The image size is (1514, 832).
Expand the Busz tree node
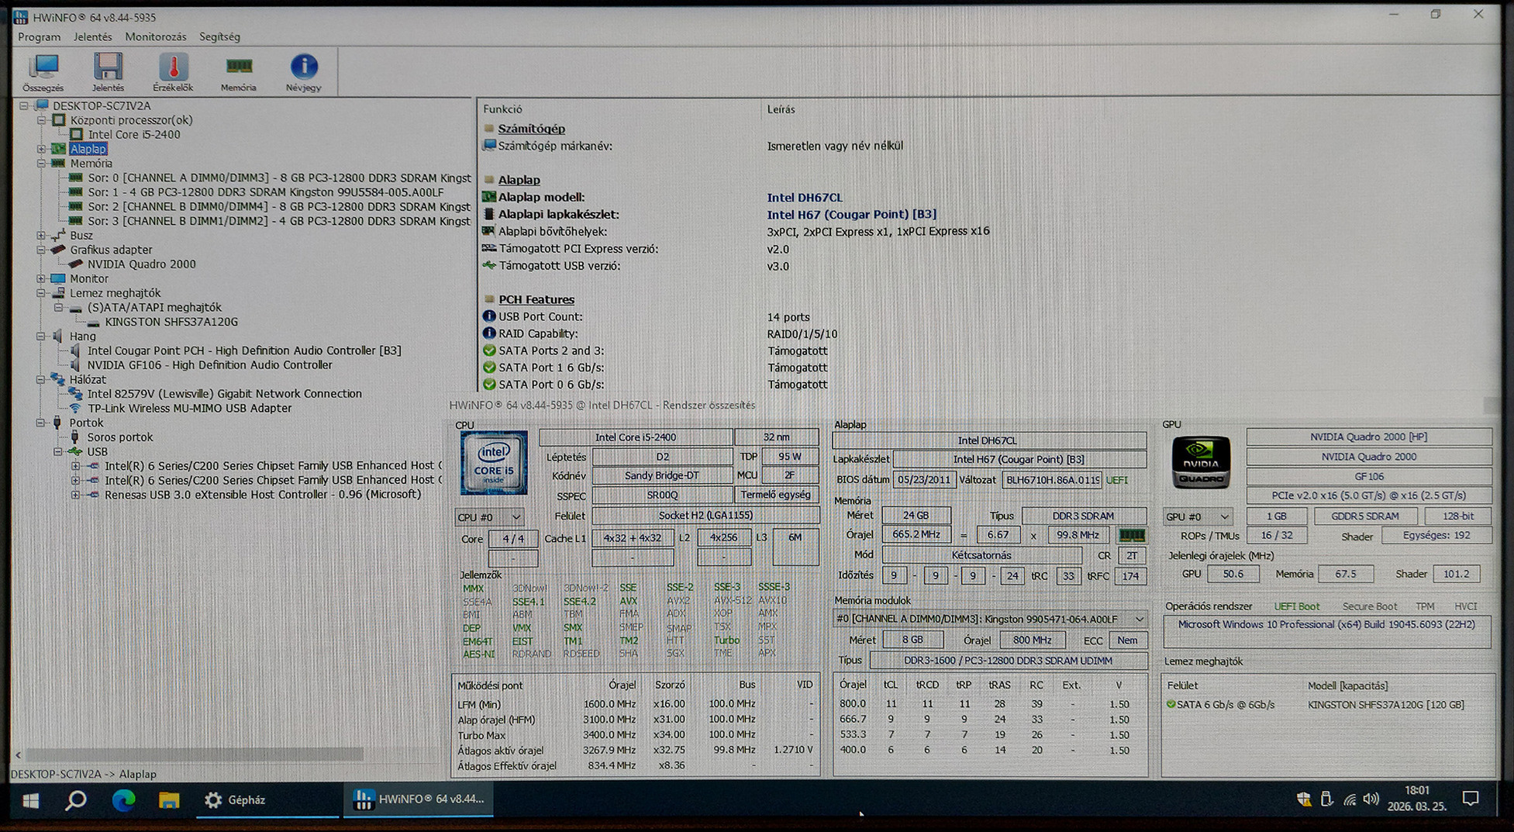(x=42, y=236)
